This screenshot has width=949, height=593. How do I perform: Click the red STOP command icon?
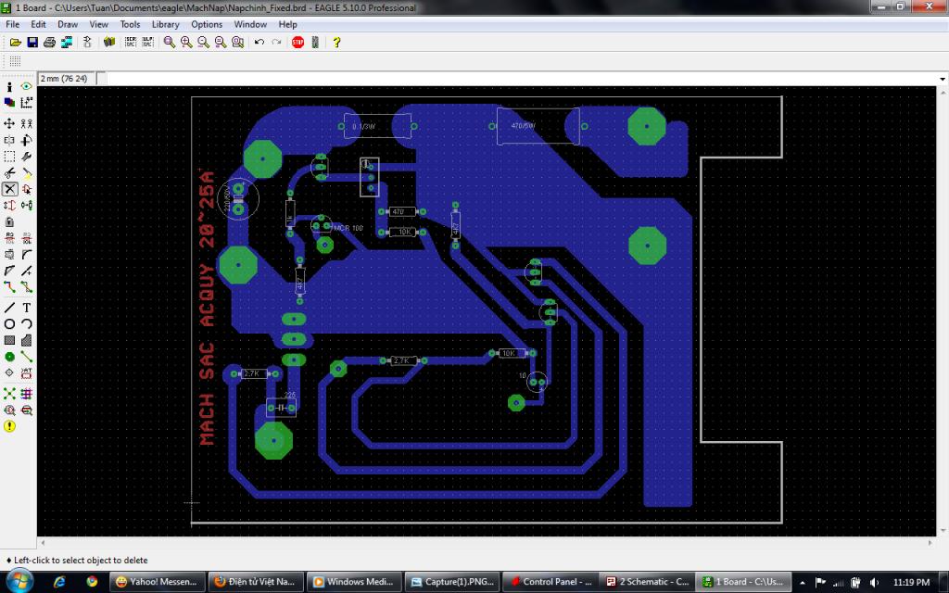(297, 43)
